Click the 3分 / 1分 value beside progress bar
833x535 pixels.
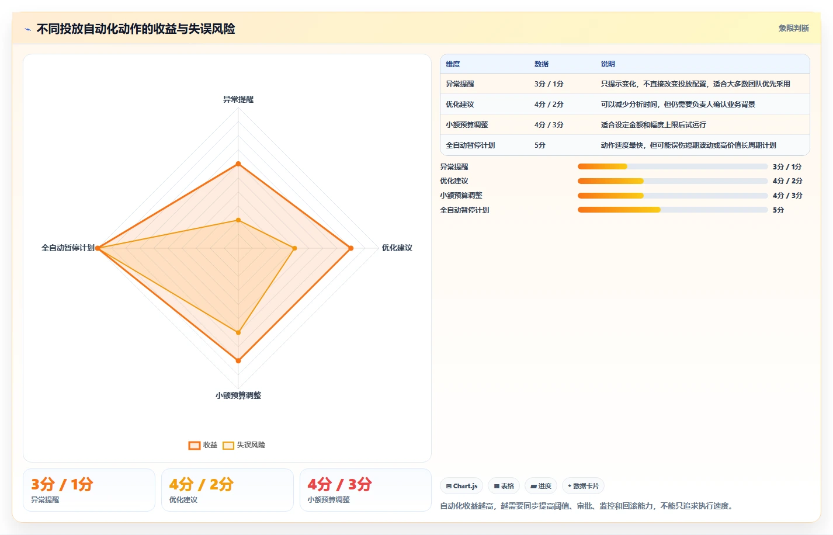point(787,167)
